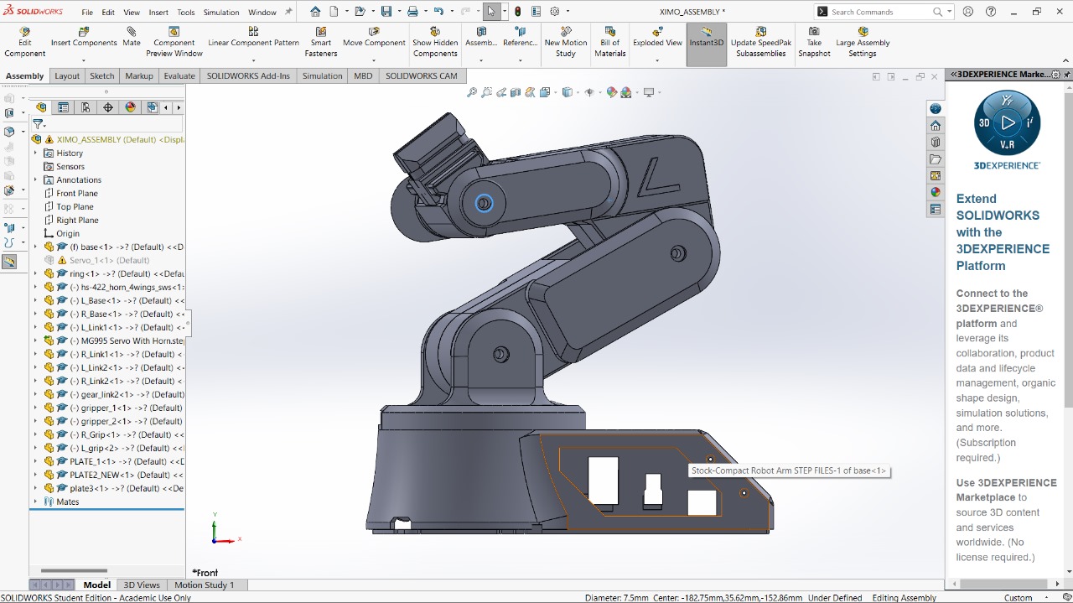Click Hide/Show Items eye icon

point(589,92)
